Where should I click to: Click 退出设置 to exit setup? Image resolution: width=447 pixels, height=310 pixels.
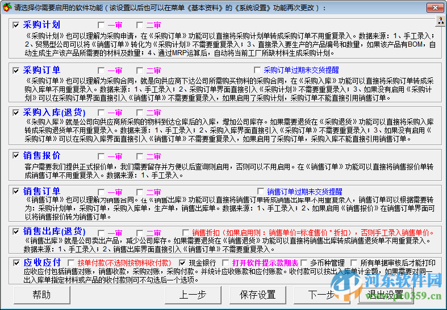click(x=386, y=295)
